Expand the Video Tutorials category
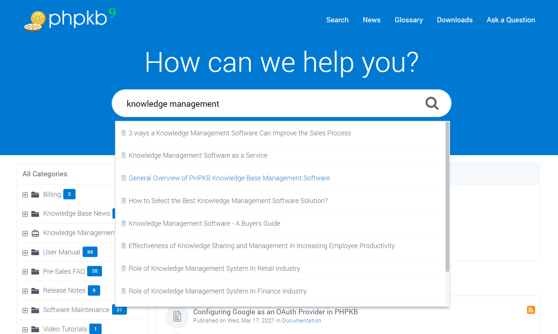 [x=25, y=330]
